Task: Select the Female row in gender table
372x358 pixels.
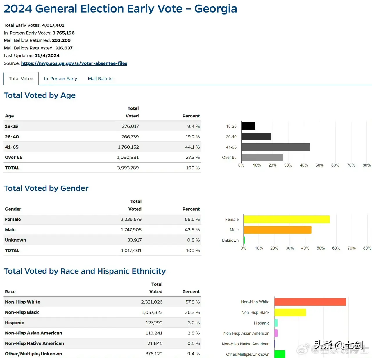Action: pyautogui.click(x=102, y=219)
